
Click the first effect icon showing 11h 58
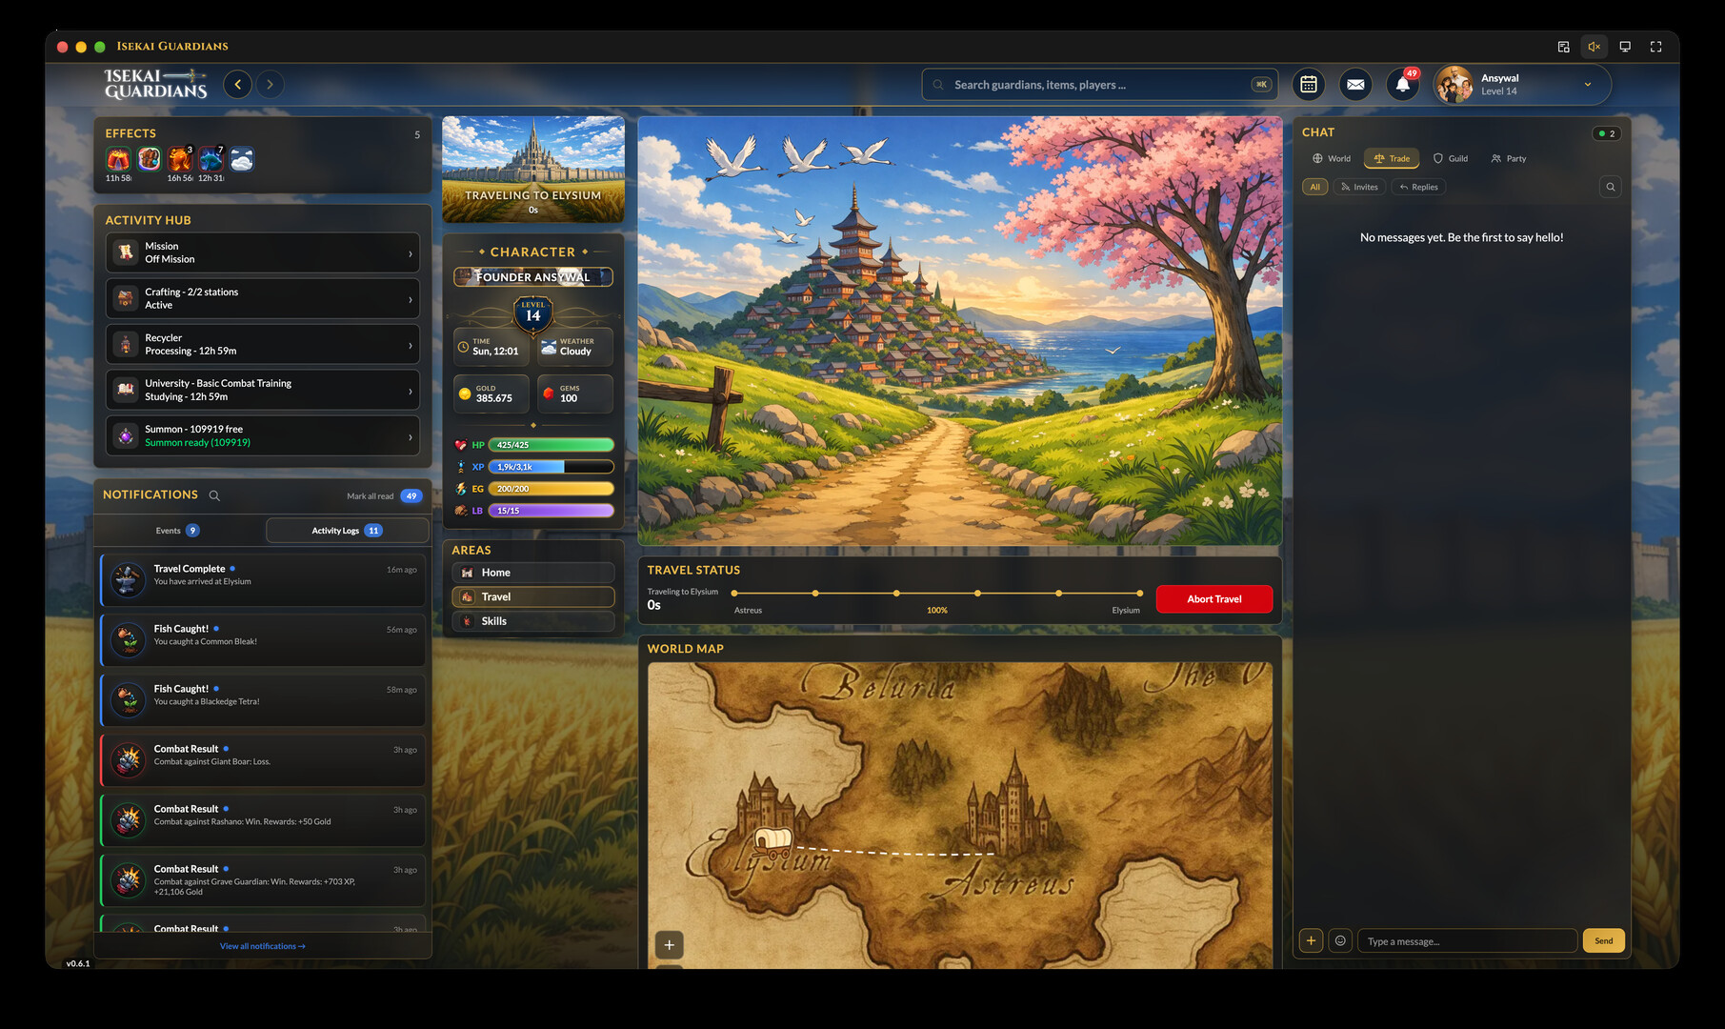tap(118, 159)
